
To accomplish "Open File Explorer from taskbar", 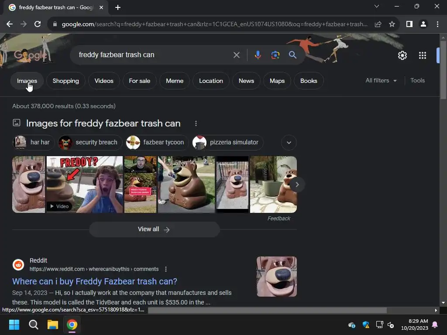I will [53, 325].
